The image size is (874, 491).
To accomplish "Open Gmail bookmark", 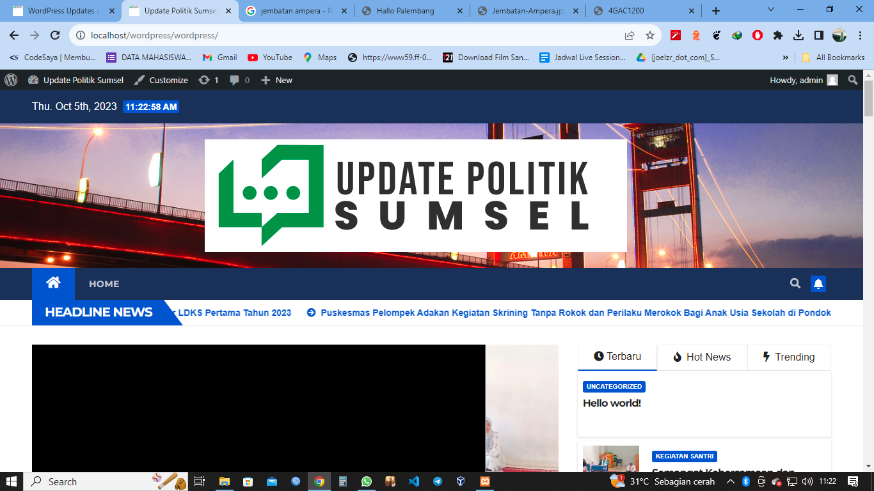I will pos(220,58).
